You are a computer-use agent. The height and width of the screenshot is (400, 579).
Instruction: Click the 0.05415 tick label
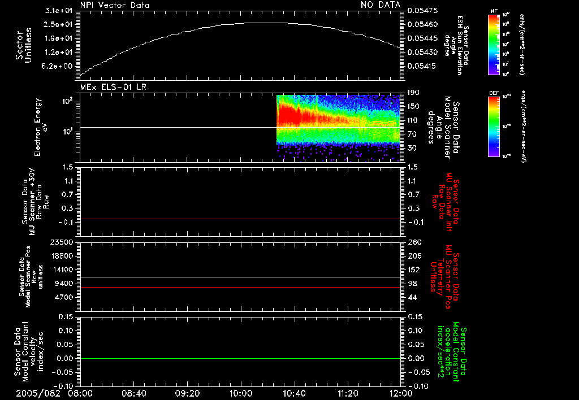pos(423,66)
